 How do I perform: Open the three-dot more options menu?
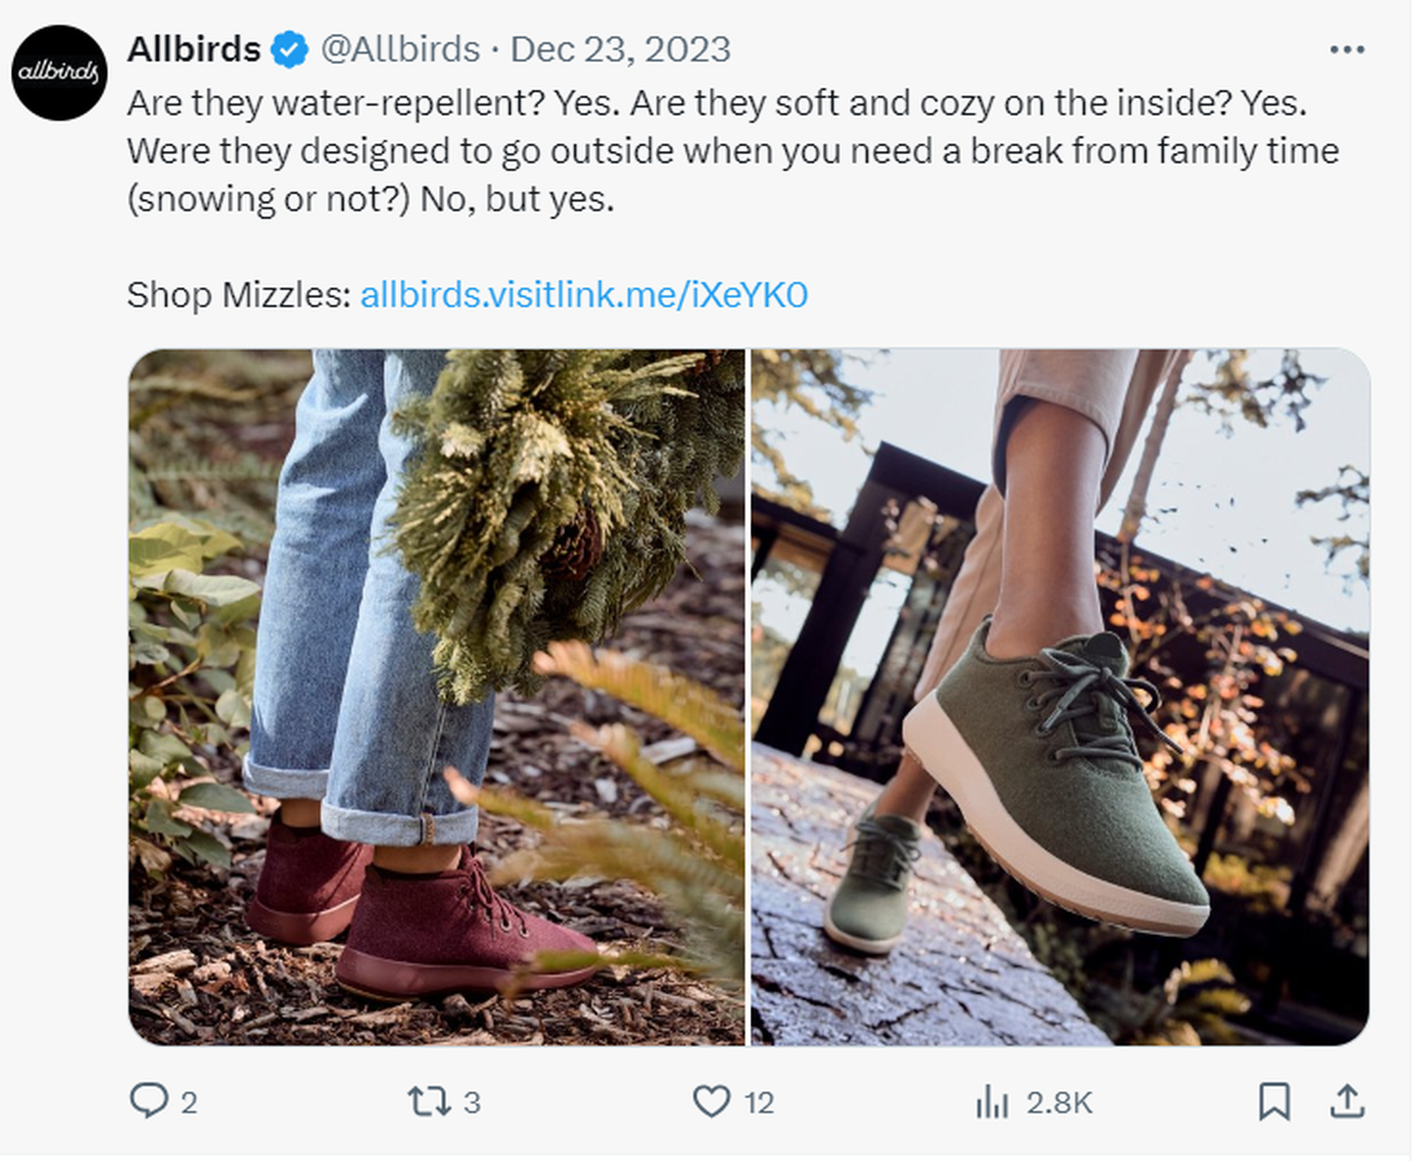1345,48
